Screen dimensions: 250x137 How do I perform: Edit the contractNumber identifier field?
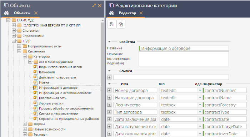(x=225, y=91)
